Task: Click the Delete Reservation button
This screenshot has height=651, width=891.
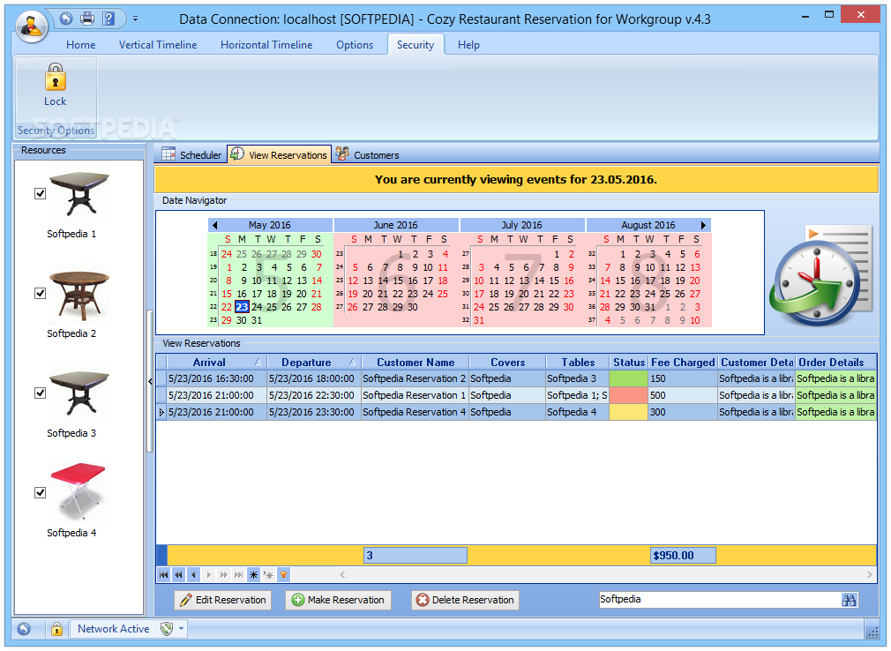Action: 465,600
